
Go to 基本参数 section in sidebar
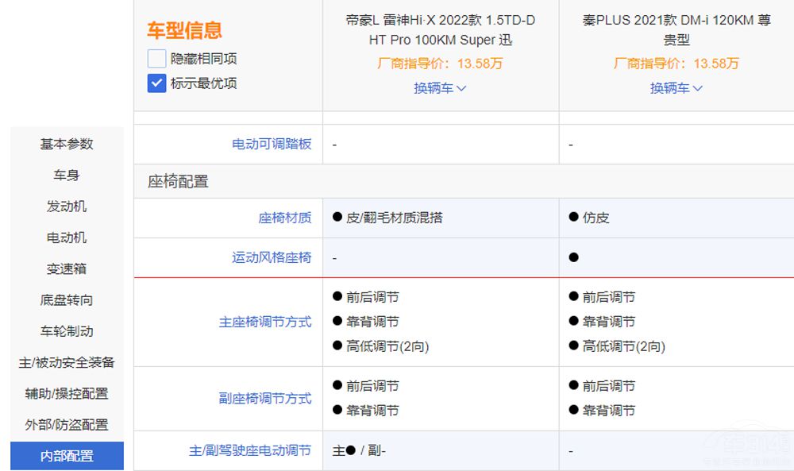pos(67,144)
